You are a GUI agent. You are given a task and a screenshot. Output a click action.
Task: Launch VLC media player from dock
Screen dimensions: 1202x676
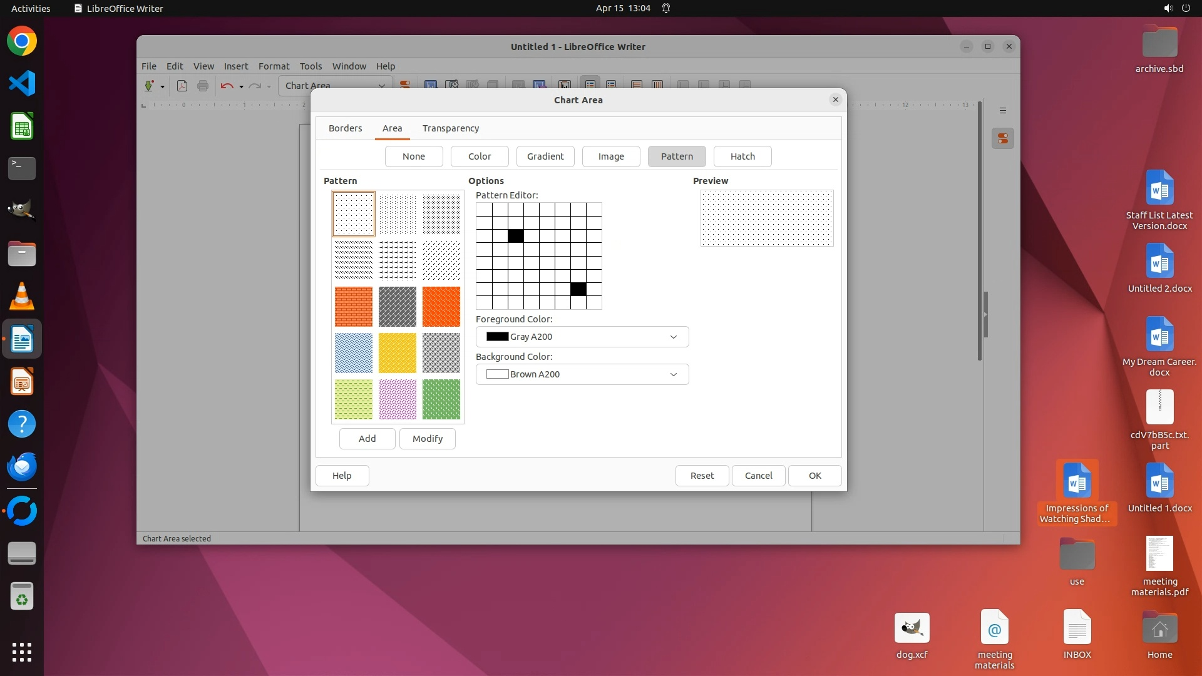22,296
